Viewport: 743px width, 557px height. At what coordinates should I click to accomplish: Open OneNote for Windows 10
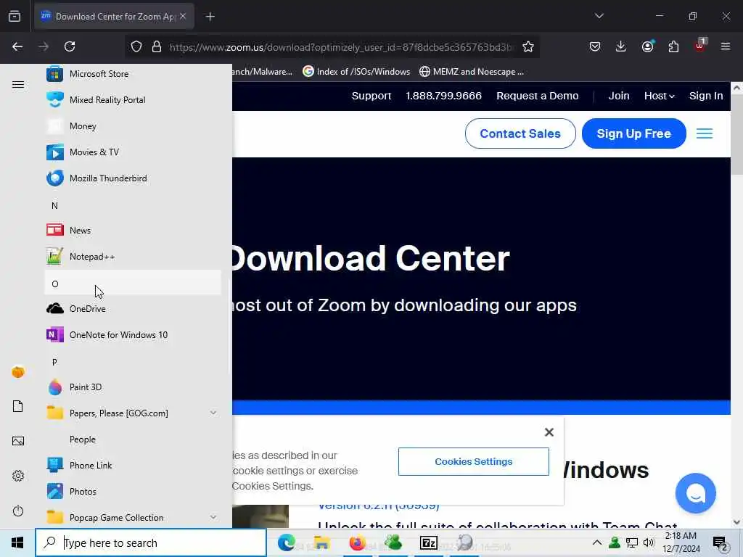133,335
